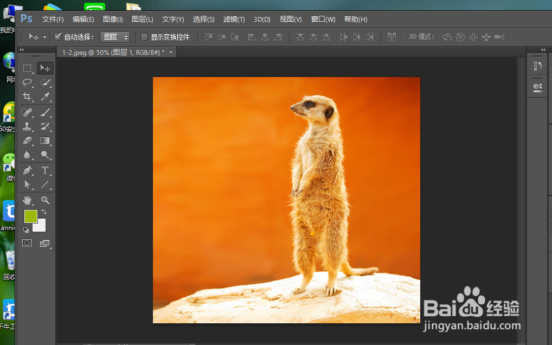Screen dimensions: 552x345
Task: Open the 图层(L) menu
Action: (x=142, y=20)
